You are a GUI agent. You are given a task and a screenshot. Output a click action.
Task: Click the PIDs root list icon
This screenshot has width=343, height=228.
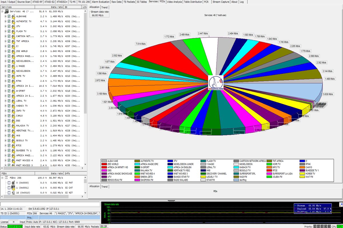click(7, 178)
